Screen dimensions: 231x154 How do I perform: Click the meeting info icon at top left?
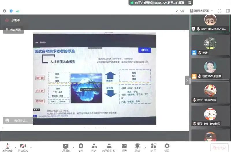point(5,11)
